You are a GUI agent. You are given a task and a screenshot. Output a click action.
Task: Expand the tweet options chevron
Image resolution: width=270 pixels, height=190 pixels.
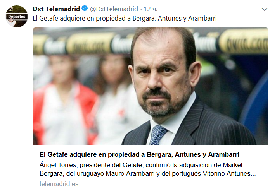pos(264,9)
